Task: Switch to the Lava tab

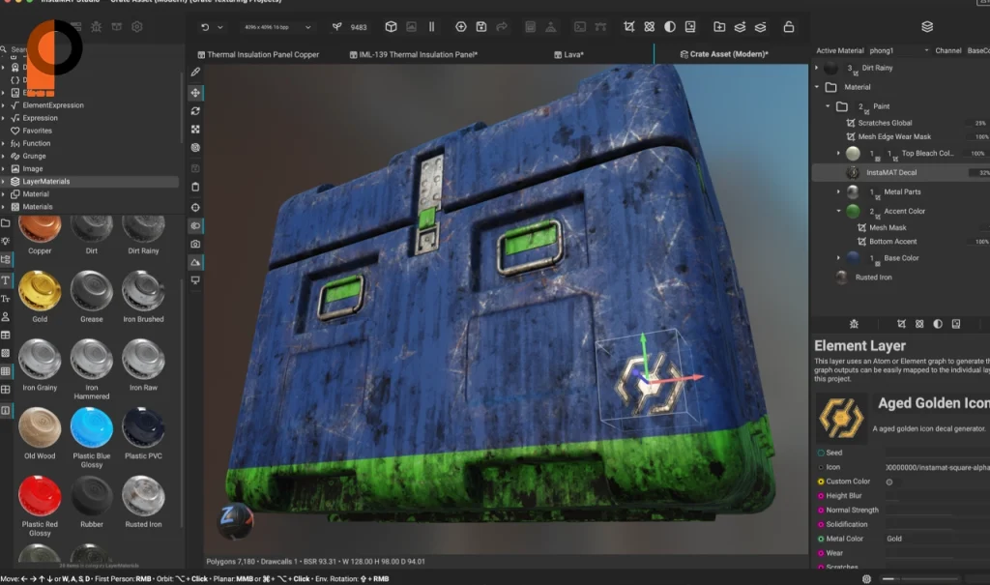Action: point(570,54)
